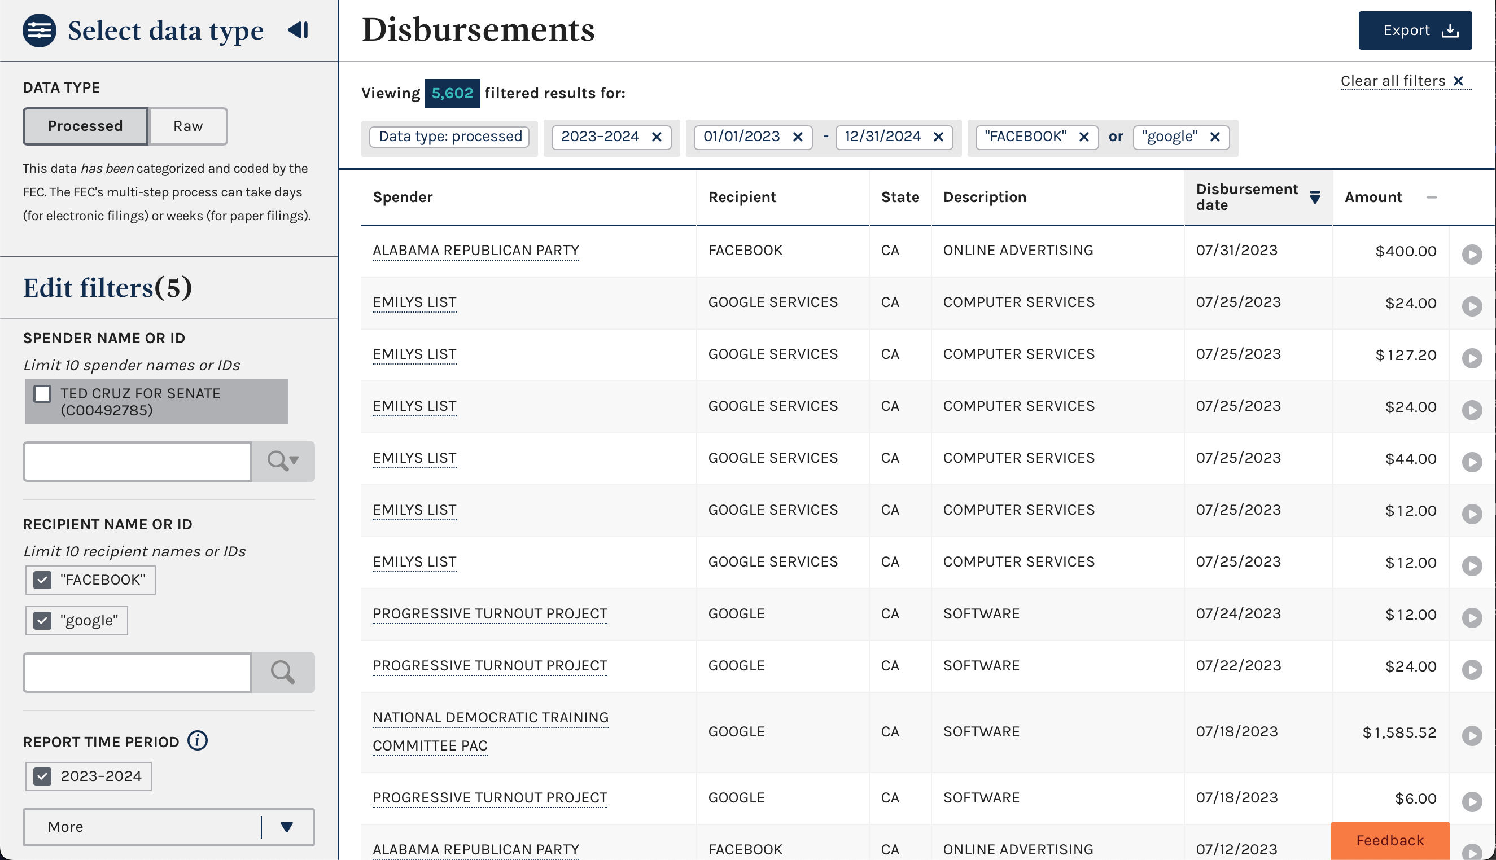Check the TED CRUZ FOR SENATE checkbox
Image resolution: width=1496 pixels, height=860 pixels.
tap(42, 393)
